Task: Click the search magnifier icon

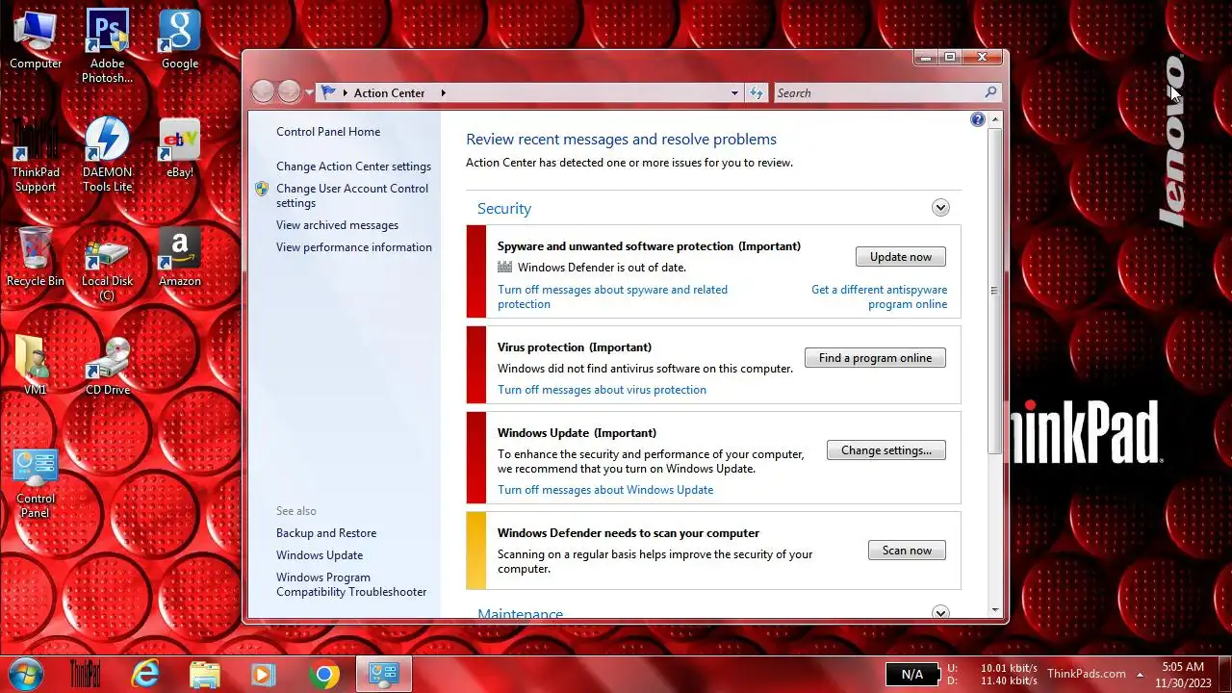Action: 990,92
